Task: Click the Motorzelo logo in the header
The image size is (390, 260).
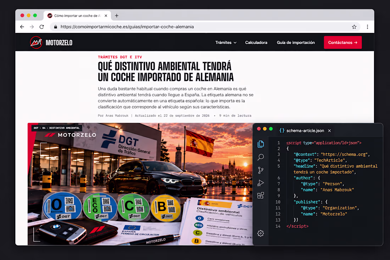Action: point(51,43)
